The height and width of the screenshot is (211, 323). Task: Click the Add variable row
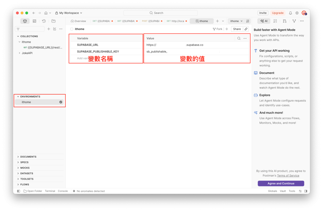tap(107, 58)
